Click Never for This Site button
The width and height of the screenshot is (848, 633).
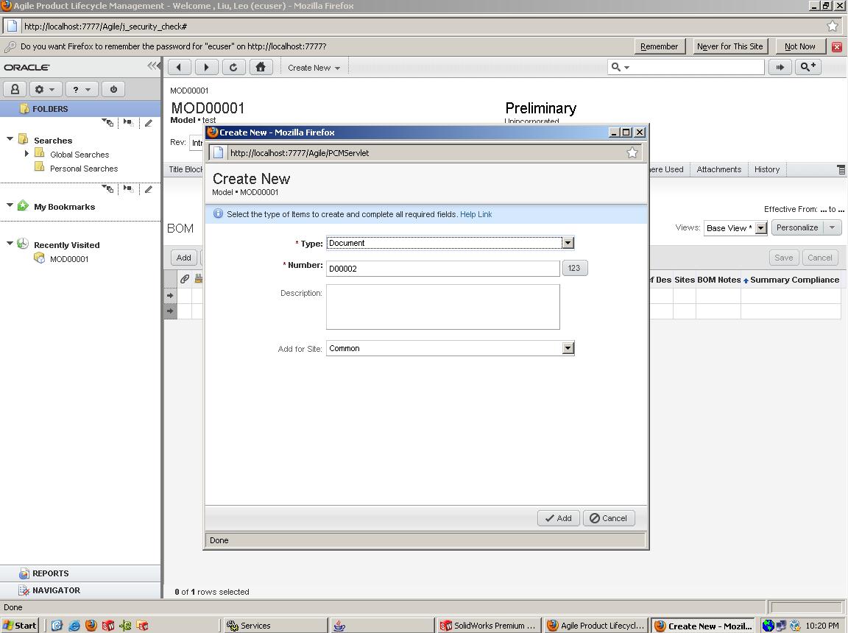729,46
